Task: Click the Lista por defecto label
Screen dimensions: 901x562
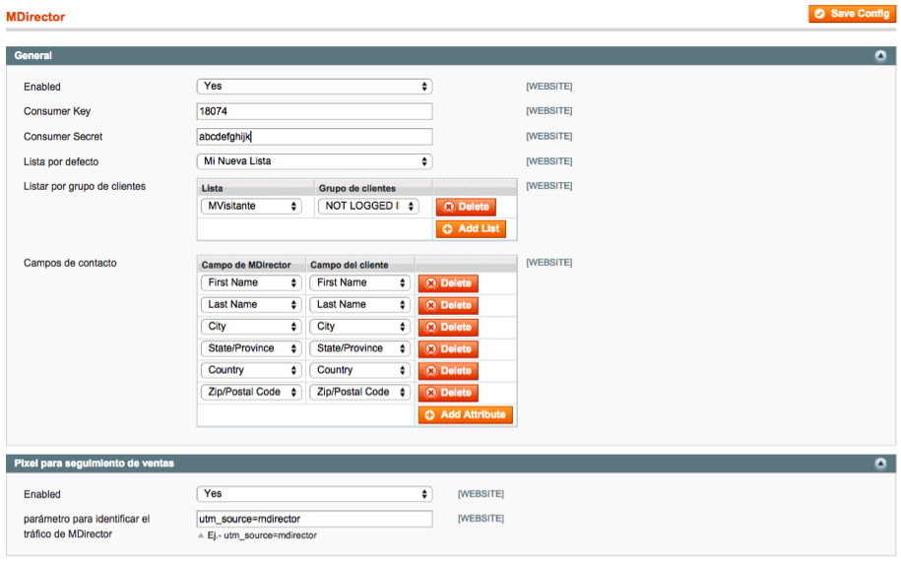Action: coord(61,161)
